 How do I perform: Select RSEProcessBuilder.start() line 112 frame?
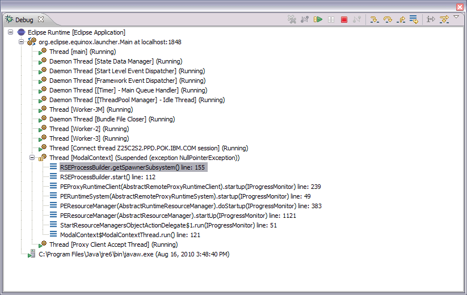[108, 177]
